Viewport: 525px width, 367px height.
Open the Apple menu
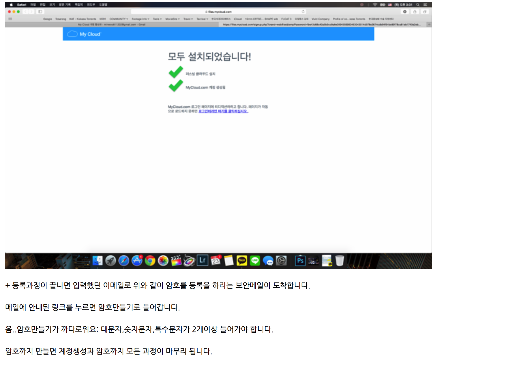pos(11,5)
